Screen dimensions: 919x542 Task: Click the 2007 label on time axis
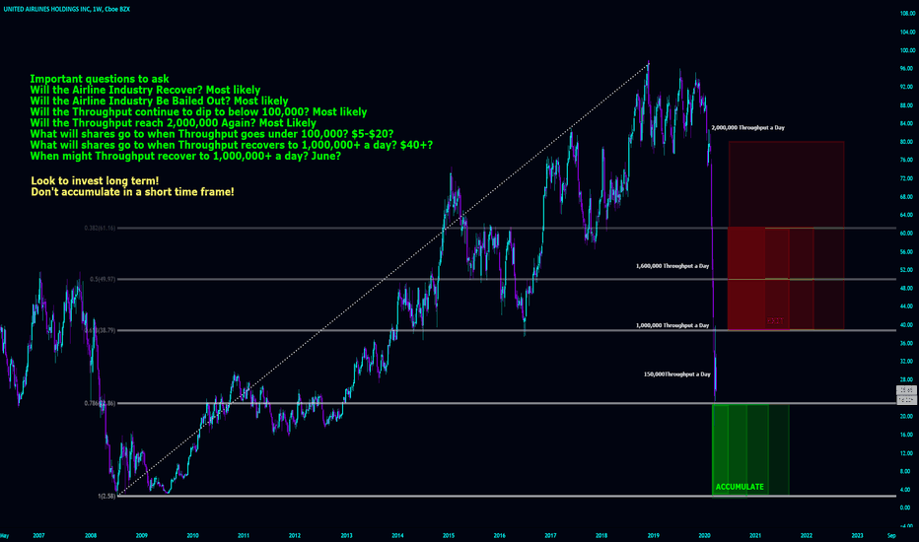(38, 535)
